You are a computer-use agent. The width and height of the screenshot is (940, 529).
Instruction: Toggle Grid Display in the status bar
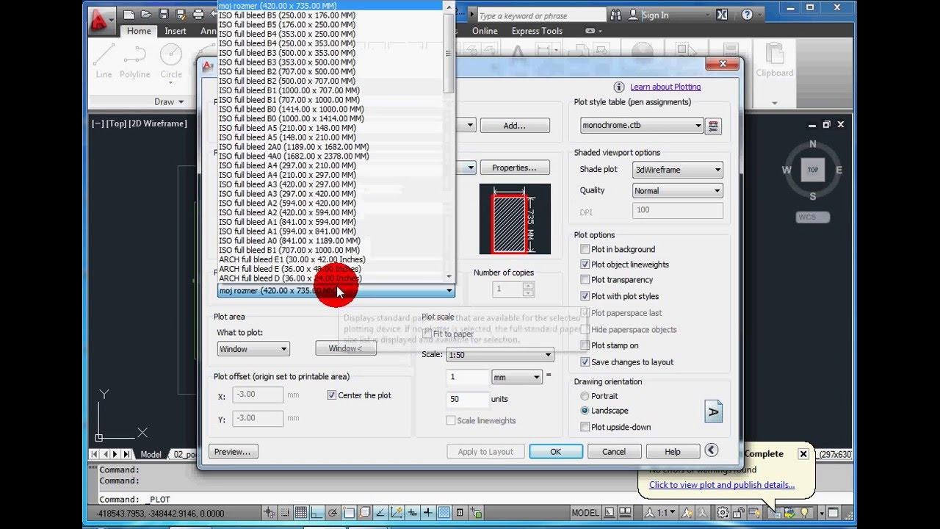coord(302,513)
